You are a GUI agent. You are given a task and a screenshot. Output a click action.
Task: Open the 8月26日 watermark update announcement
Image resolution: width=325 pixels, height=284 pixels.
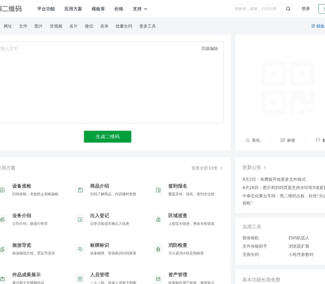pyautogui.click(x=284, y=187)
